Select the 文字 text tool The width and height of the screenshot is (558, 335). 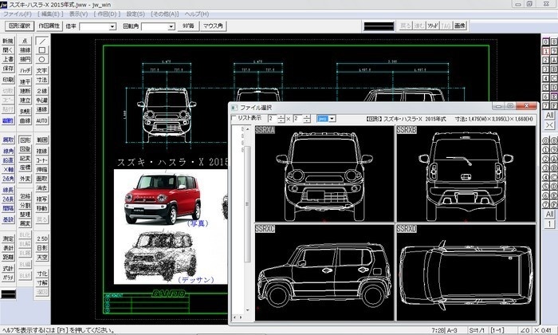42,70
